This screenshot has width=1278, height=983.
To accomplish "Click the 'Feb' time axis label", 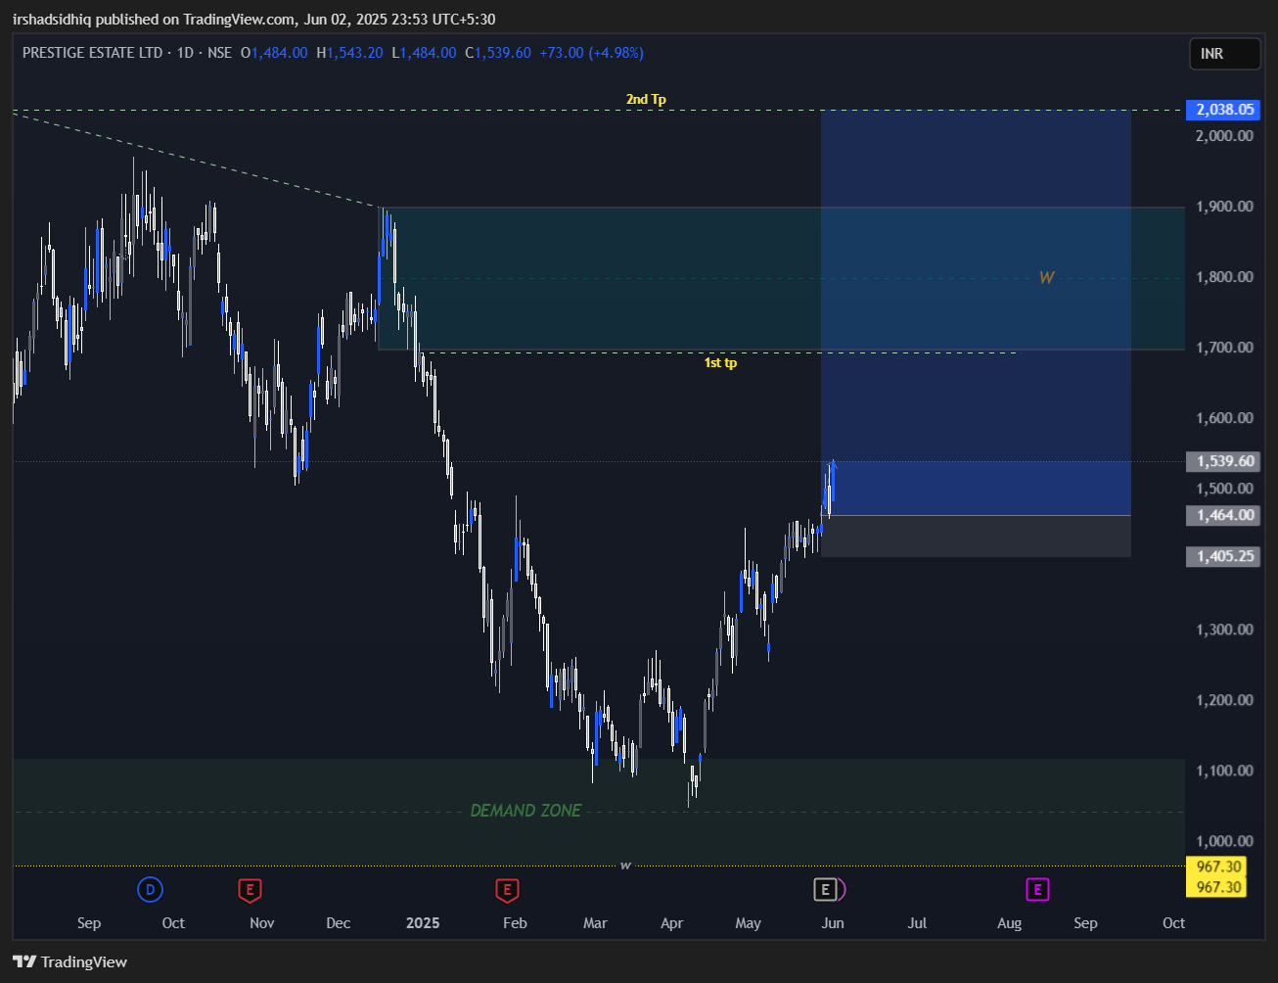I will pos(515,923).
